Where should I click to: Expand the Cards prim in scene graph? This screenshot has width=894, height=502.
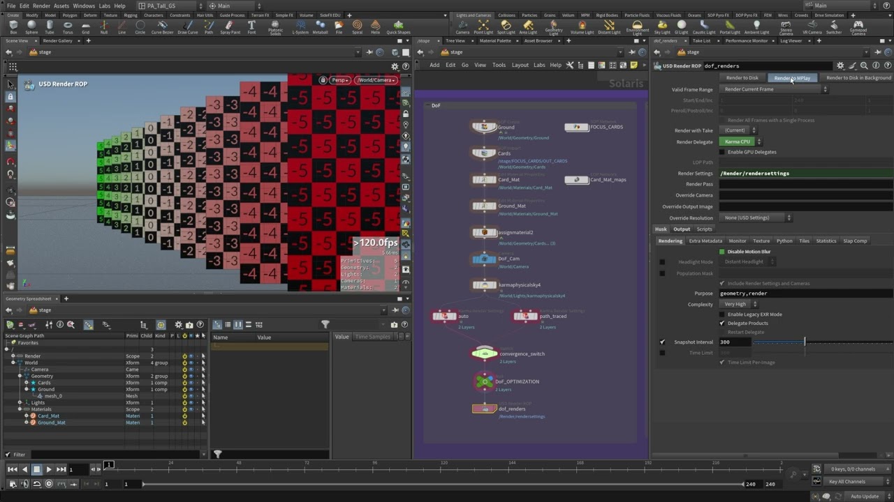point(27,383)
